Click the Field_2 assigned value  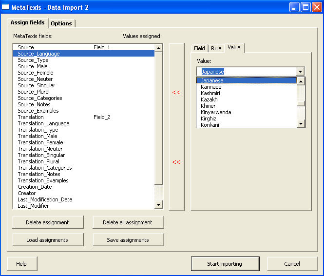[x=102, y=117]
